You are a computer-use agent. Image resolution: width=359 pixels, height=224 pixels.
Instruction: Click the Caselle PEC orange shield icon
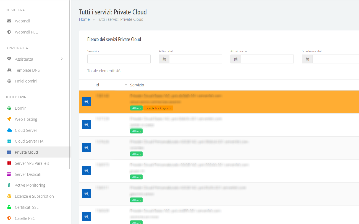pyautogui.click(x=9, y=218)
